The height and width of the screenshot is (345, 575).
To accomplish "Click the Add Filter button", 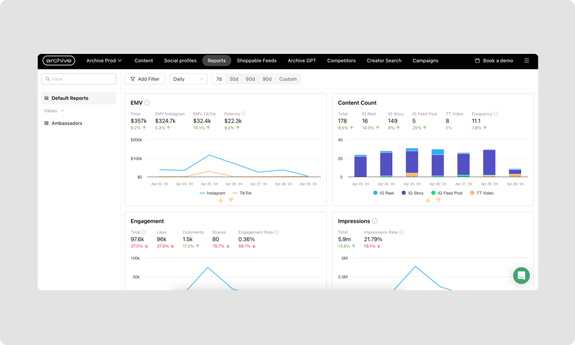I will click(x=144, y=79).
